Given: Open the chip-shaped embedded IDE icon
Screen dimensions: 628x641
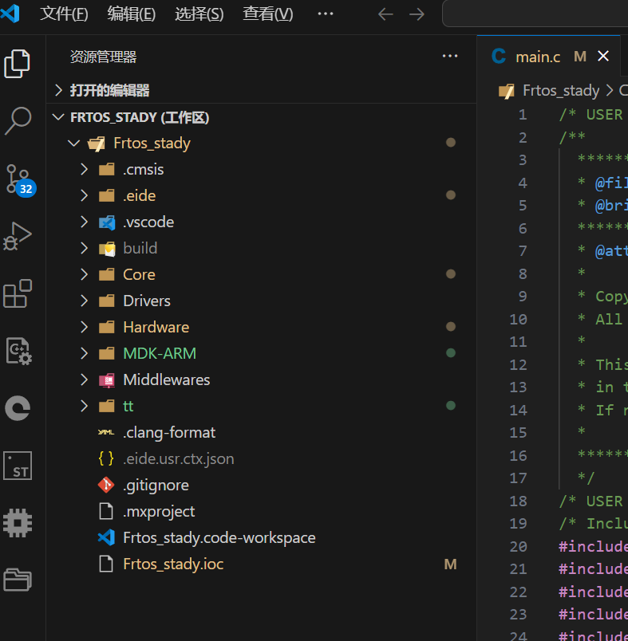Looking at the screenshot, I should click(x=18, y=523).
